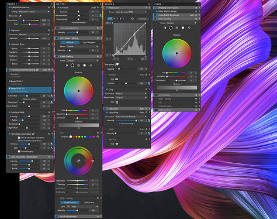Click the Luminance magic wand in Denoising
The width and height of the screenshot is (277, 219).
pyautogui.click(x=51, y=96)
